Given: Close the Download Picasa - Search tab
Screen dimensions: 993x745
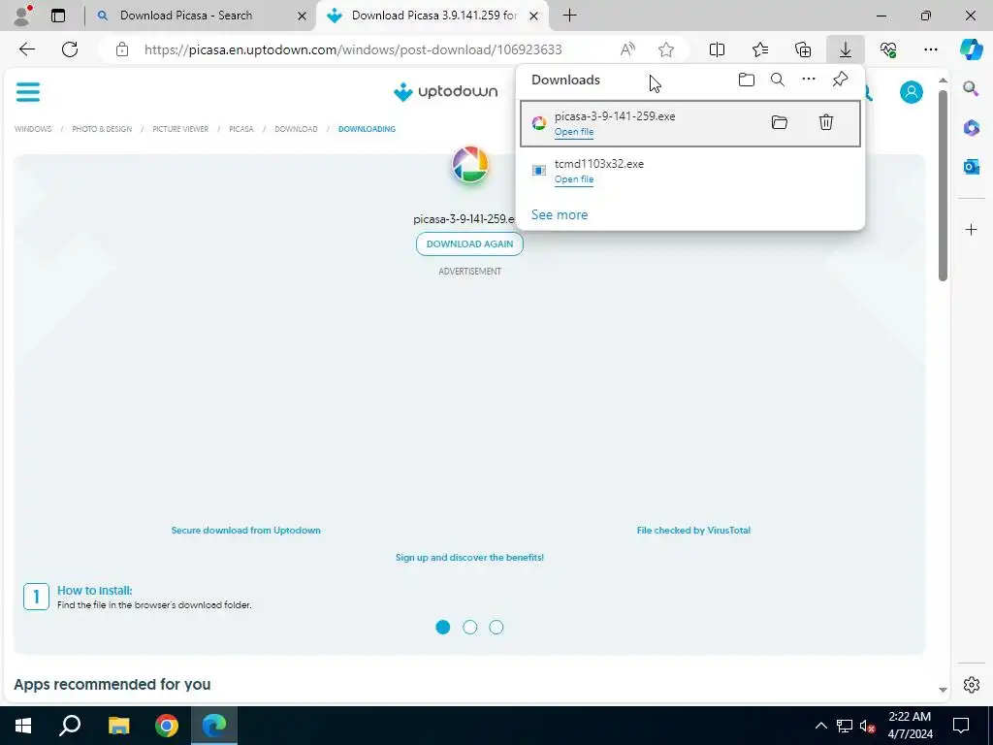Looking at the screenshot, I should pyautogui.click(x=303, y=16).
